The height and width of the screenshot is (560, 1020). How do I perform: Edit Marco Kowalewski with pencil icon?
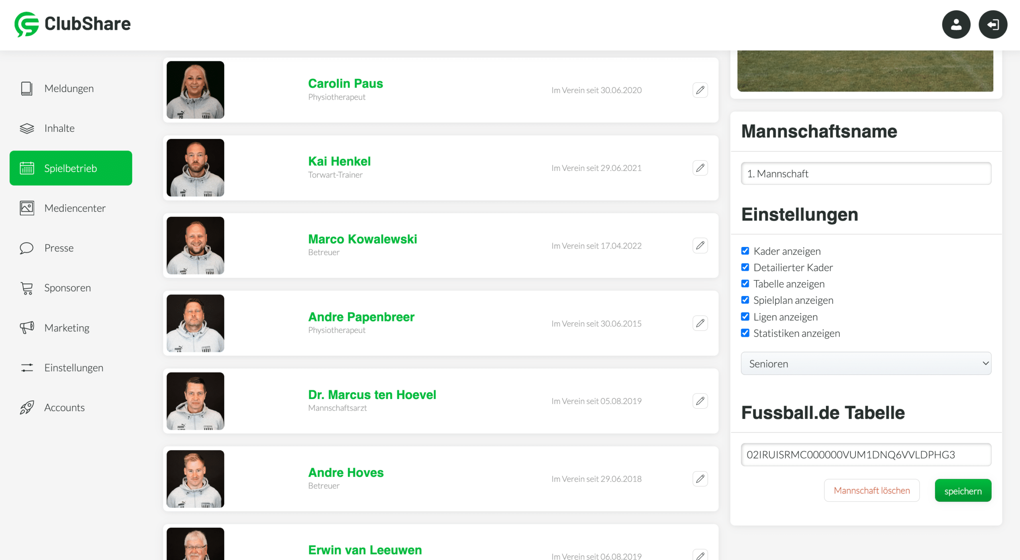[700, 245]
